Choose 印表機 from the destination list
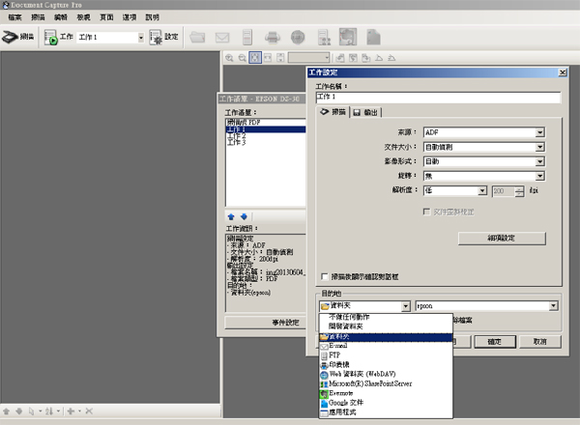580x425 pixels. tap(386, 365)
